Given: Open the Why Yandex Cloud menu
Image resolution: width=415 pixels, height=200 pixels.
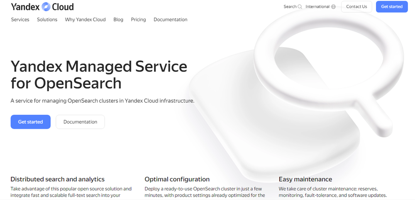Looking at the screenshot, I should (x=85, y=19).
